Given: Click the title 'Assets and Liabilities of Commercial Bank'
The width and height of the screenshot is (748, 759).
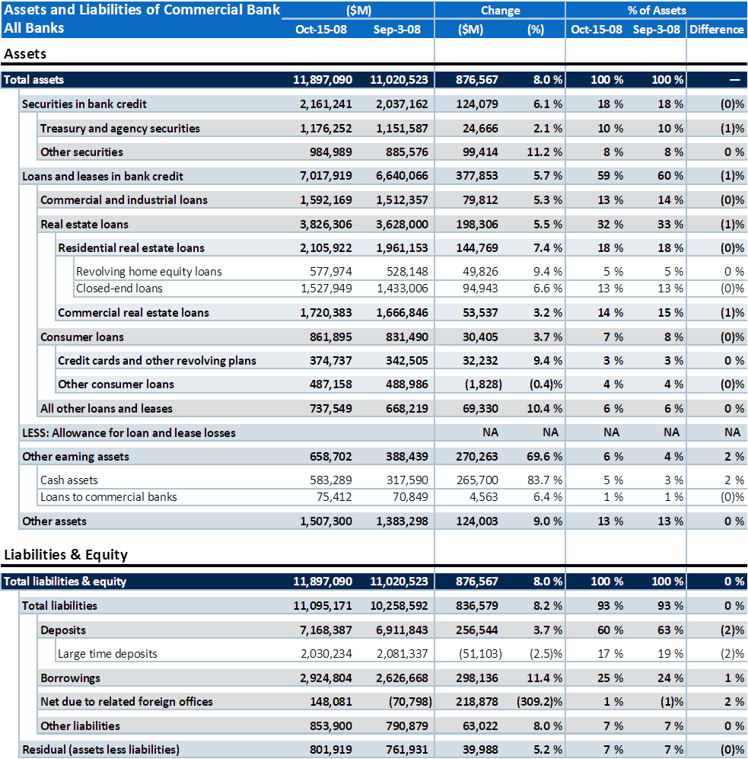Looking at the screenshot, I should coord(142,10).
